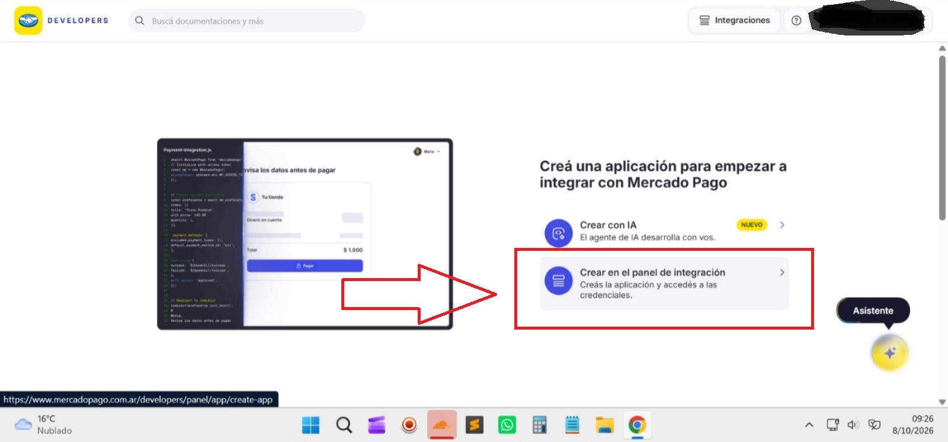
Task: Open Notepad from the taskbar
Action: pyautogui.click(x=572, y=425)
